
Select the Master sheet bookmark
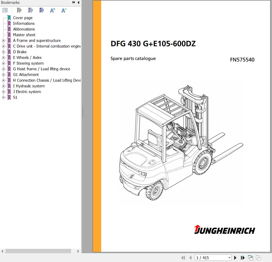24,35
